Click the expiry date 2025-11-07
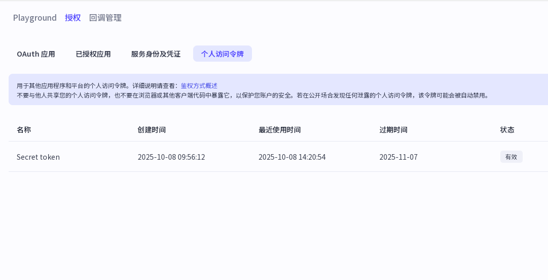This screenshot has height=280, width=548. point(398,157)
